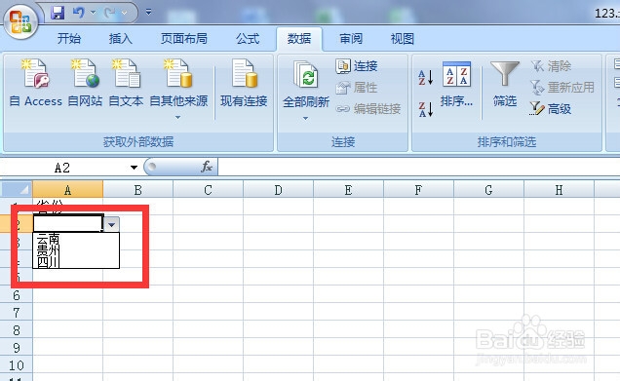Open the Office button menu

20,20
